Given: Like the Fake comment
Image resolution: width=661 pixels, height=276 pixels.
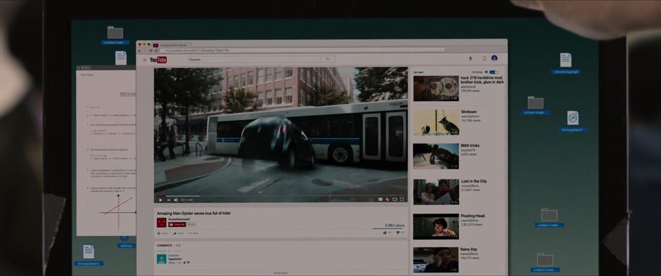Looking at the screenshot, I should click(x=184, y=263).
